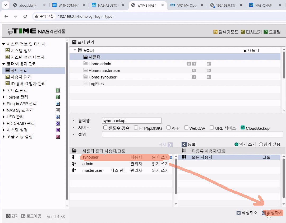Click the 저장하기 save button
The image size is (286, 223).
click(274, 213)
